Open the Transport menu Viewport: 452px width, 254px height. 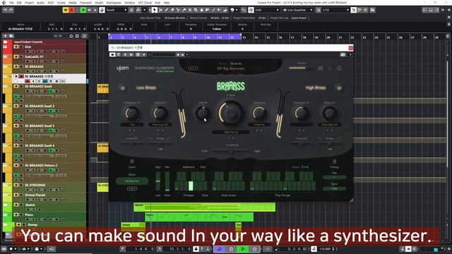[x=85, y=3]
